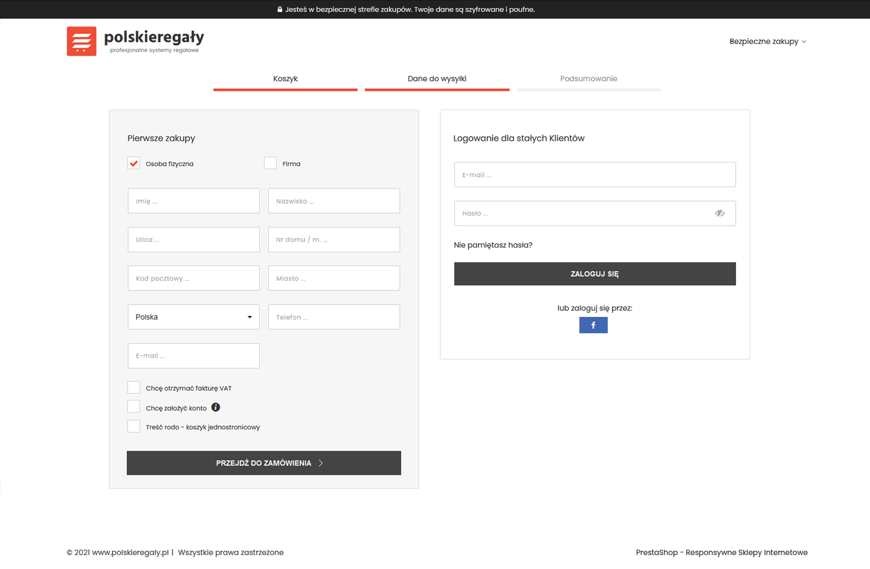Click Przejdź do zamówienia button
The width and height of the screenshot is (870, 569).
tap(264, 463)
